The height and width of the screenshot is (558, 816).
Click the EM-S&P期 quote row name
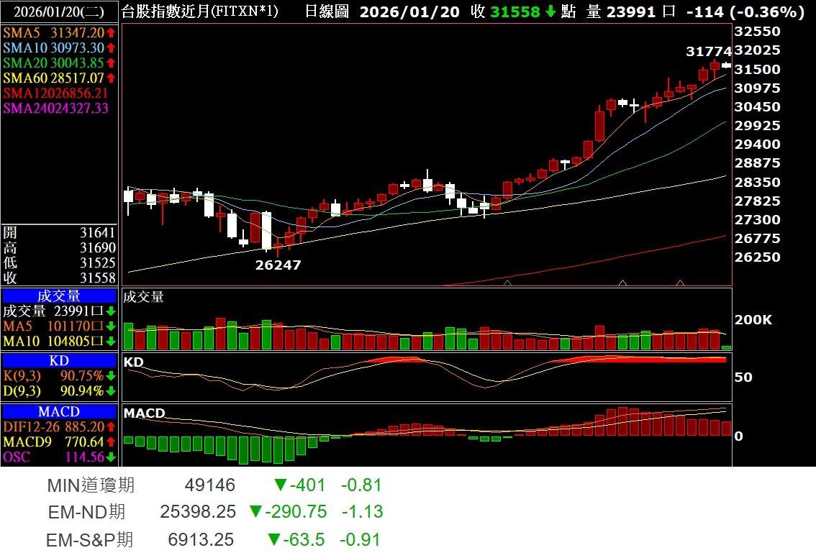(x=89, y=540)
